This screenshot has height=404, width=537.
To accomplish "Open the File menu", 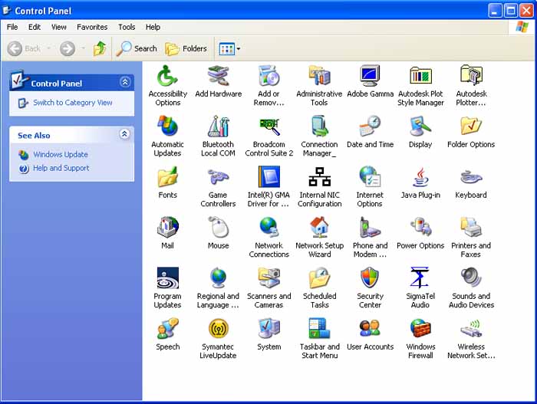I will 12,27.
